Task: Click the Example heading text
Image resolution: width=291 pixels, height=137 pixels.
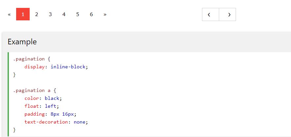Action: (22, 42)
